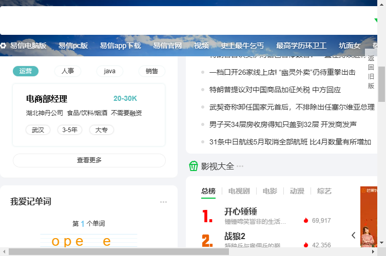Open the popcorn icon next to 影视大全
Viewport: 386px width, 256px height.
click(193, 166)
